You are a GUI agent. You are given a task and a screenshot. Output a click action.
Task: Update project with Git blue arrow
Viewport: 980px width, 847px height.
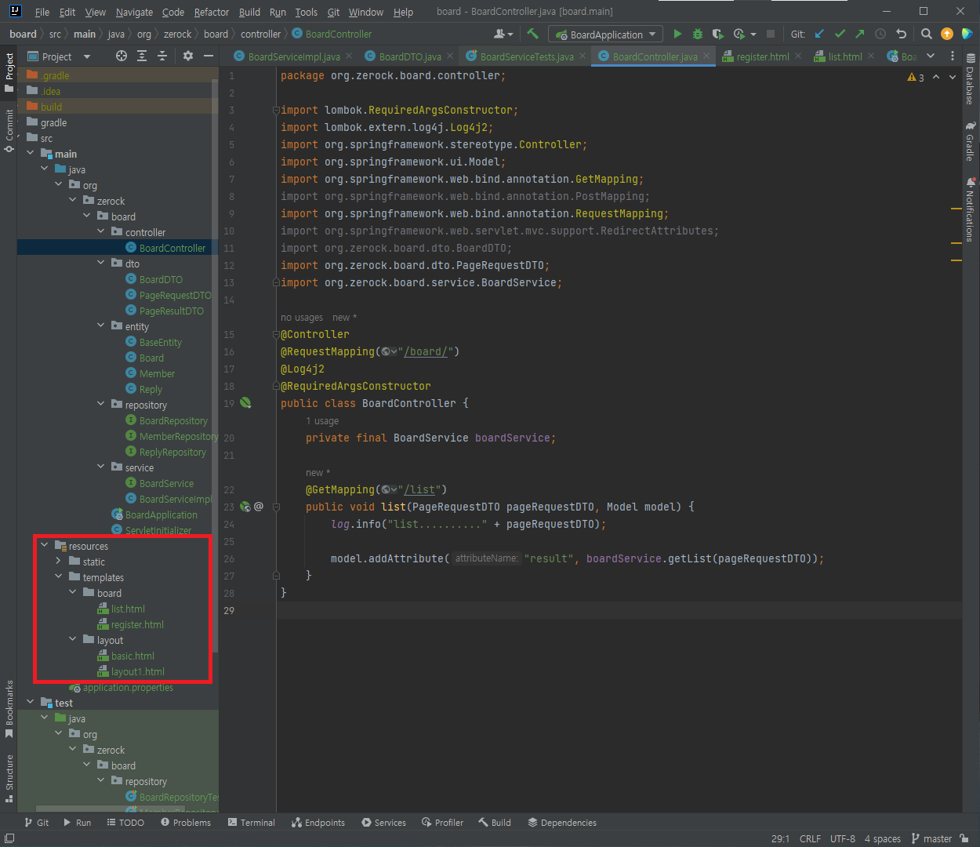[x=820, y=34]
